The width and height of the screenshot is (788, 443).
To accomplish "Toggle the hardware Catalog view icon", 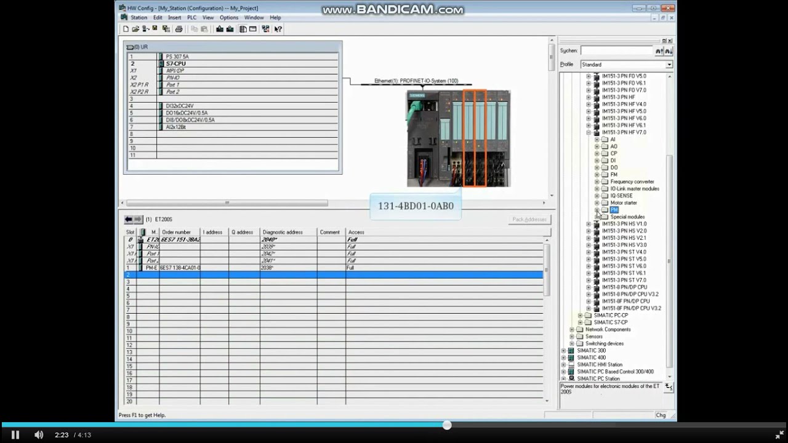I will pos(243,29).
